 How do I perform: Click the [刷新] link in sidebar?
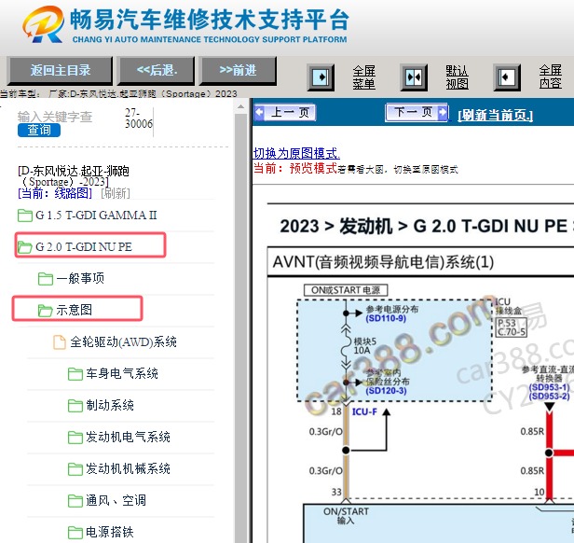(116, 193)
